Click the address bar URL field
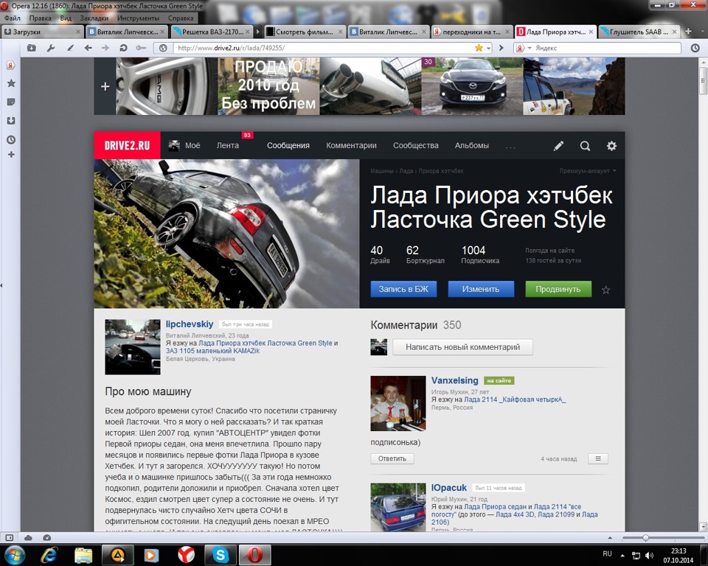This screenshot has height=566, width=708. (324, 48)
